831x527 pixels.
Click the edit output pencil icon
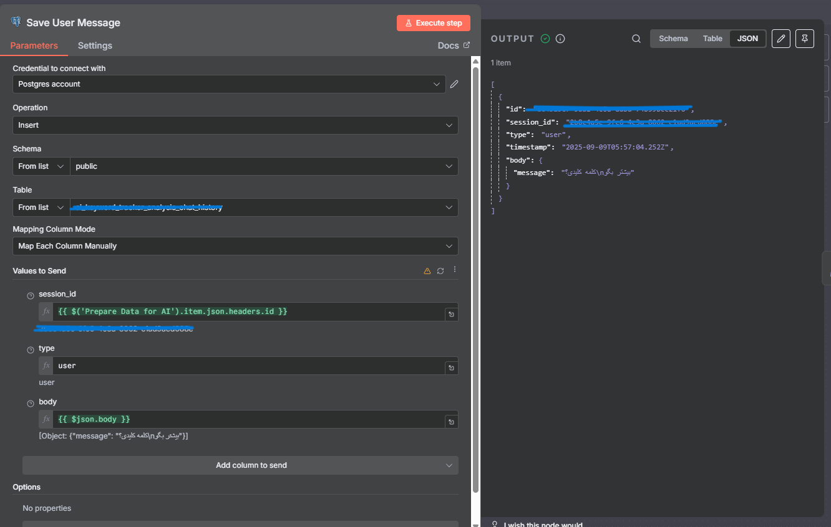pyautogui.click(x=780, y=38)
